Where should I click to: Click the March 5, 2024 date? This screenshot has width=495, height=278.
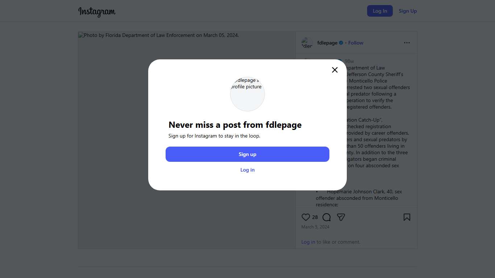315,227
